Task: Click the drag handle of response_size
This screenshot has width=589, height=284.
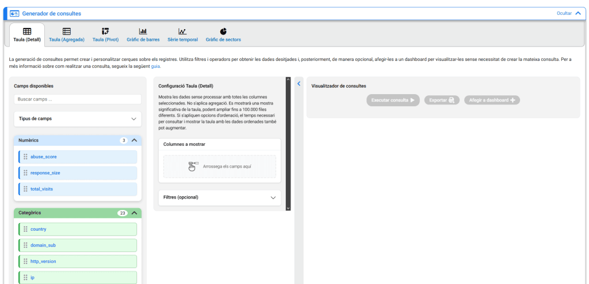Action: tap(25, 173)
